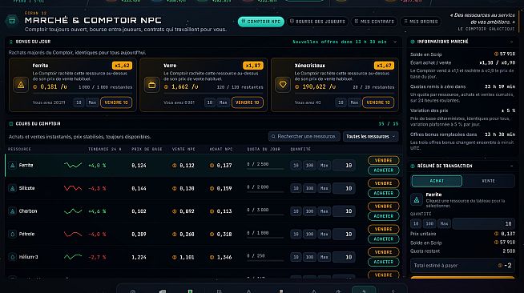This screenshot has height=293, width=524.
Task: Click the Pétrole trend sparkline graph
Action: coord(73,235)
